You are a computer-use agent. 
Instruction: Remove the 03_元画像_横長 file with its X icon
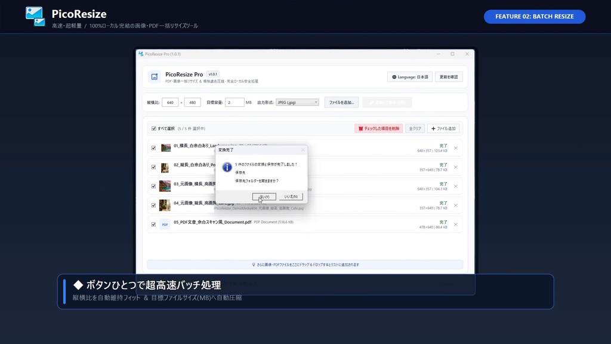click(455, 186)
